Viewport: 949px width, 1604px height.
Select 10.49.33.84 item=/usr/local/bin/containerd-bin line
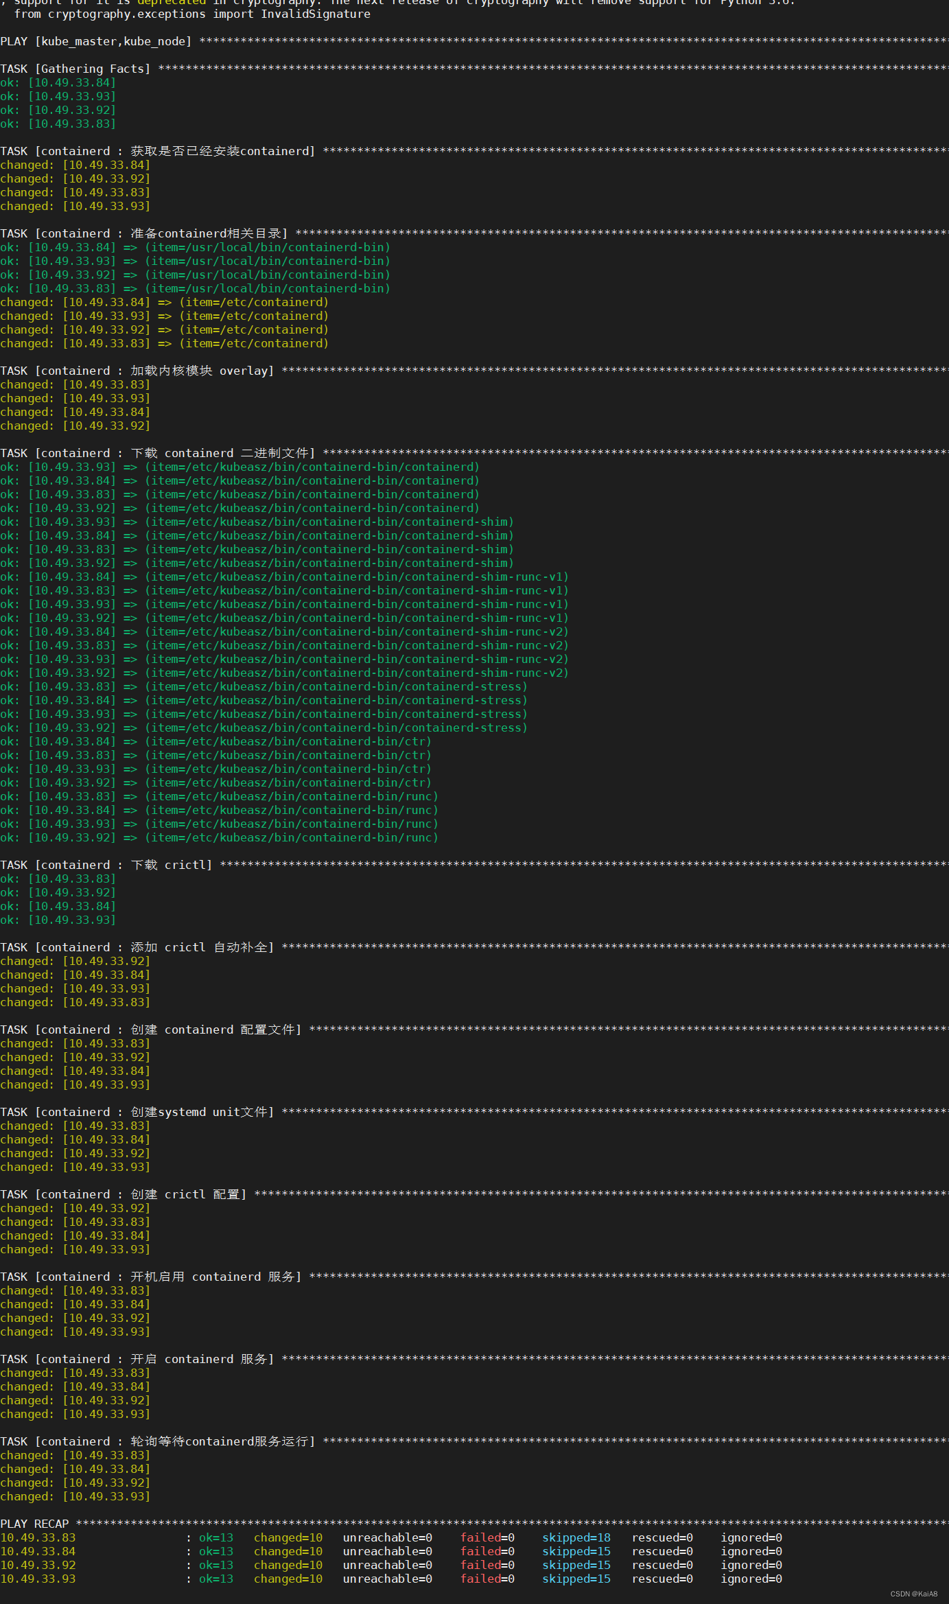tap(196, 247)
